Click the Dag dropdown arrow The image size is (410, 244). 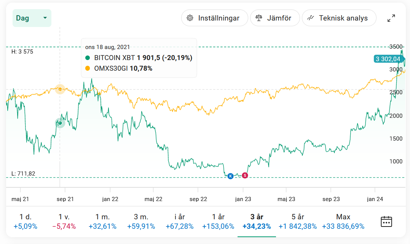45,18
